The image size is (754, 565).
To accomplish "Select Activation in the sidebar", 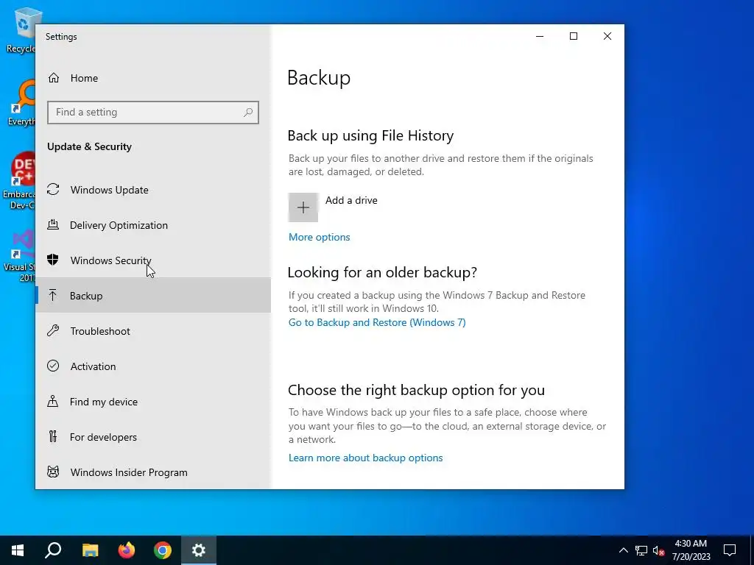I will click(x=153, y=366).
